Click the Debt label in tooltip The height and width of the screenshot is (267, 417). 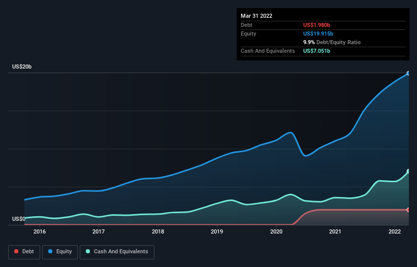pyautogui.click(x=246, y=25)
